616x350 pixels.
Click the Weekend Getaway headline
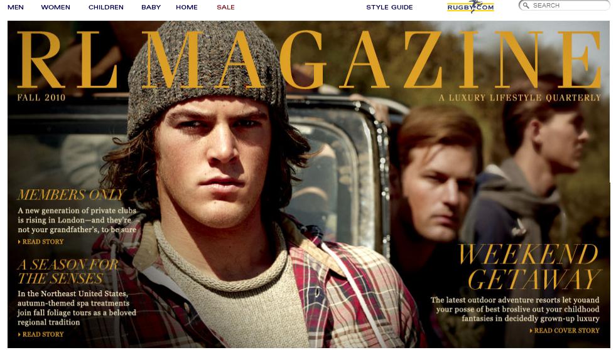tap(529, 267)
